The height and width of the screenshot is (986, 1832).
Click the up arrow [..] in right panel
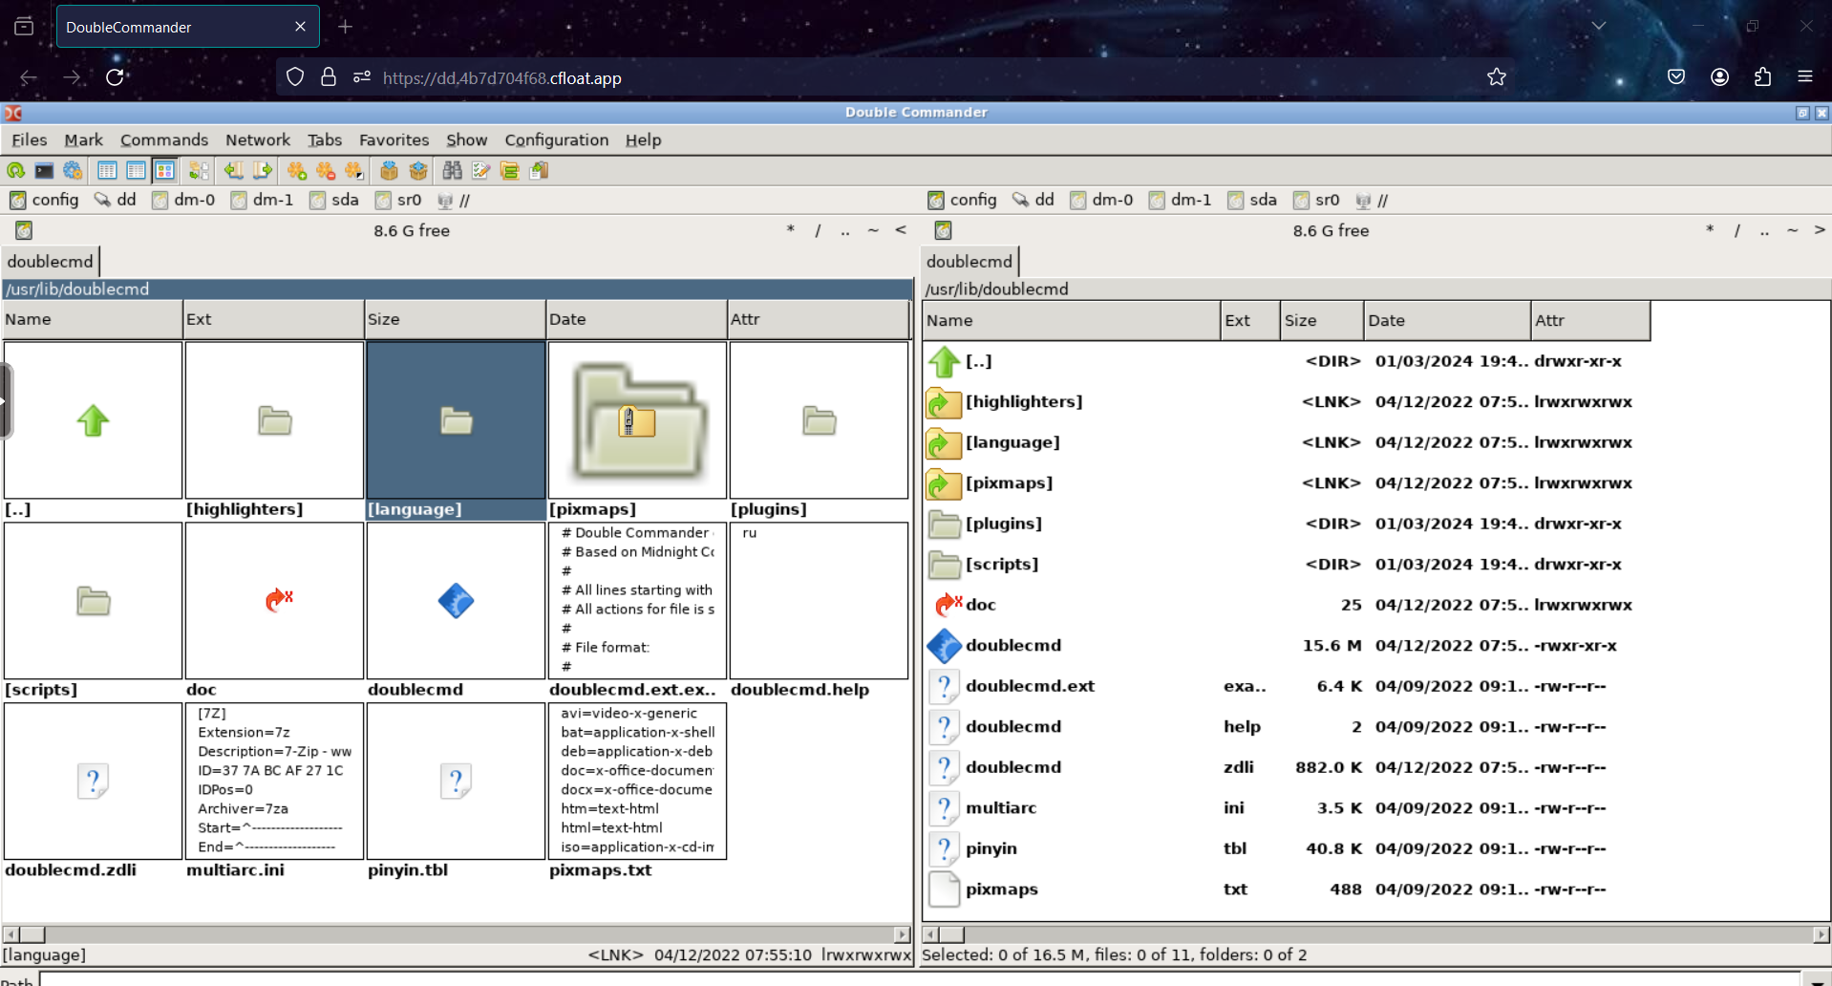click(944, 362)
